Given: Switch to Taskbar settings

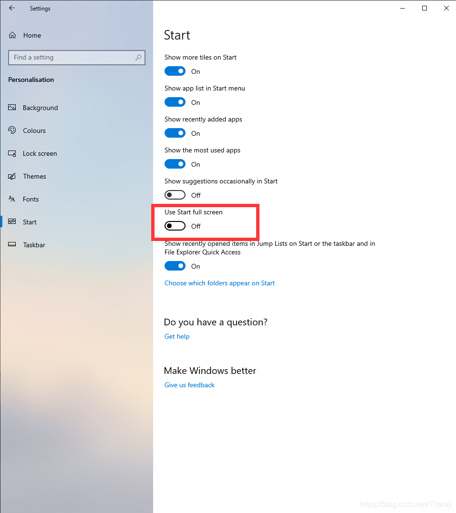Looking at the screenshot, I should click(x=34, y=245).
